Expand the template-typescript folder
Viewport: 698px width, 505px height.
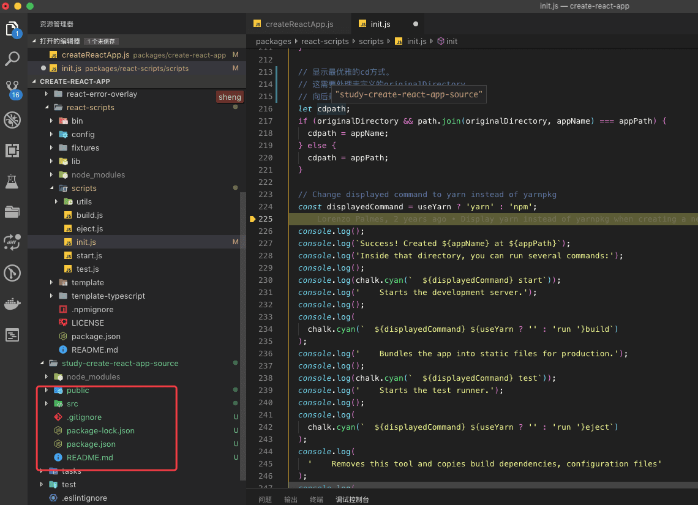[x=108, y=296]
